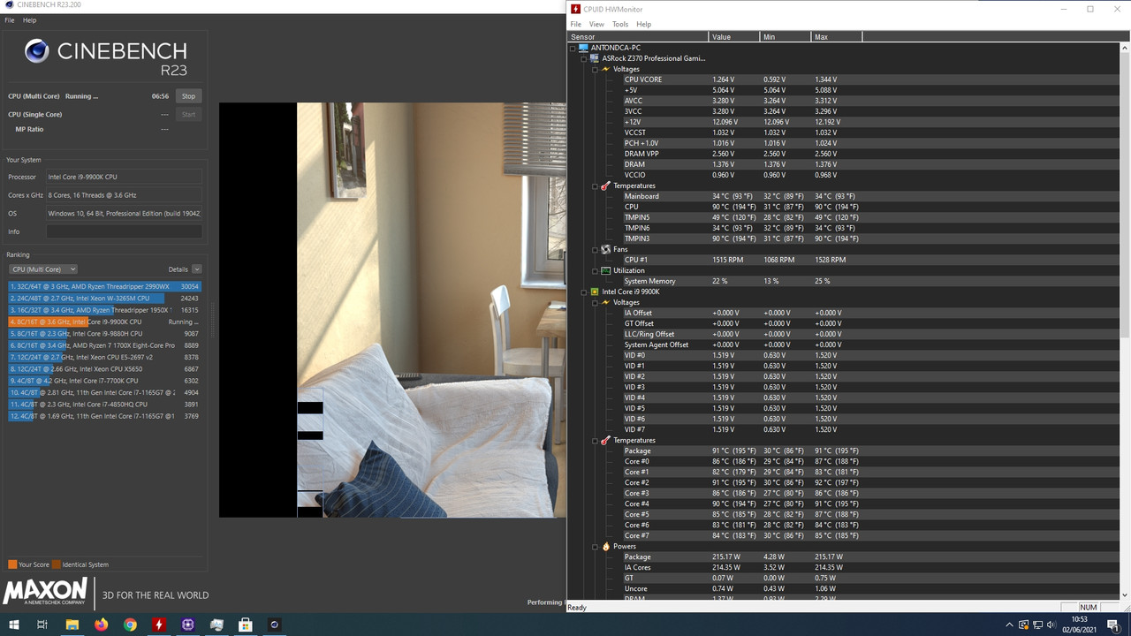Click the Processor field Intel Core i9-9900K

pyautogui.click(x=124, y=177)
